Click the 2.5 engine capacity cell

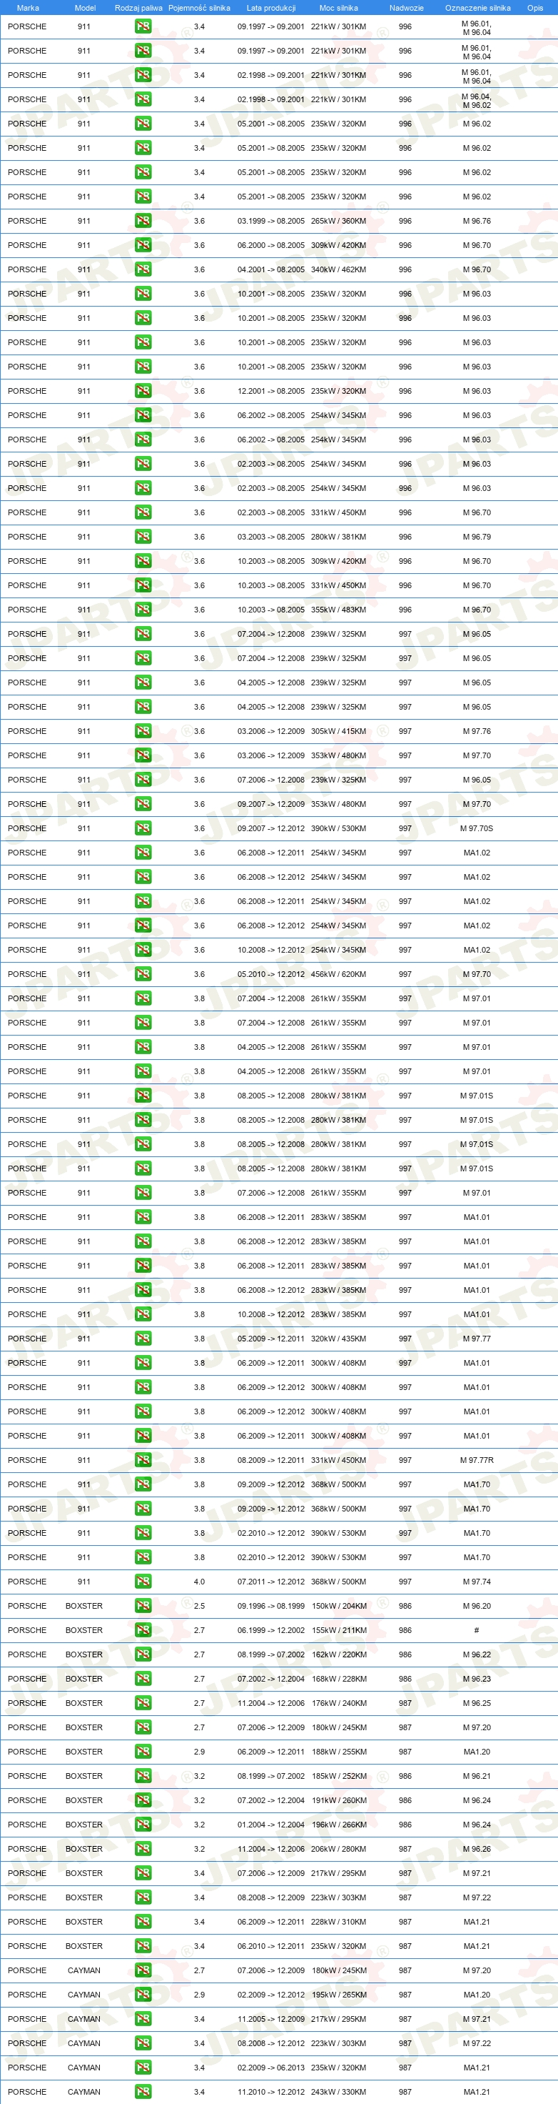point(199,1606)
